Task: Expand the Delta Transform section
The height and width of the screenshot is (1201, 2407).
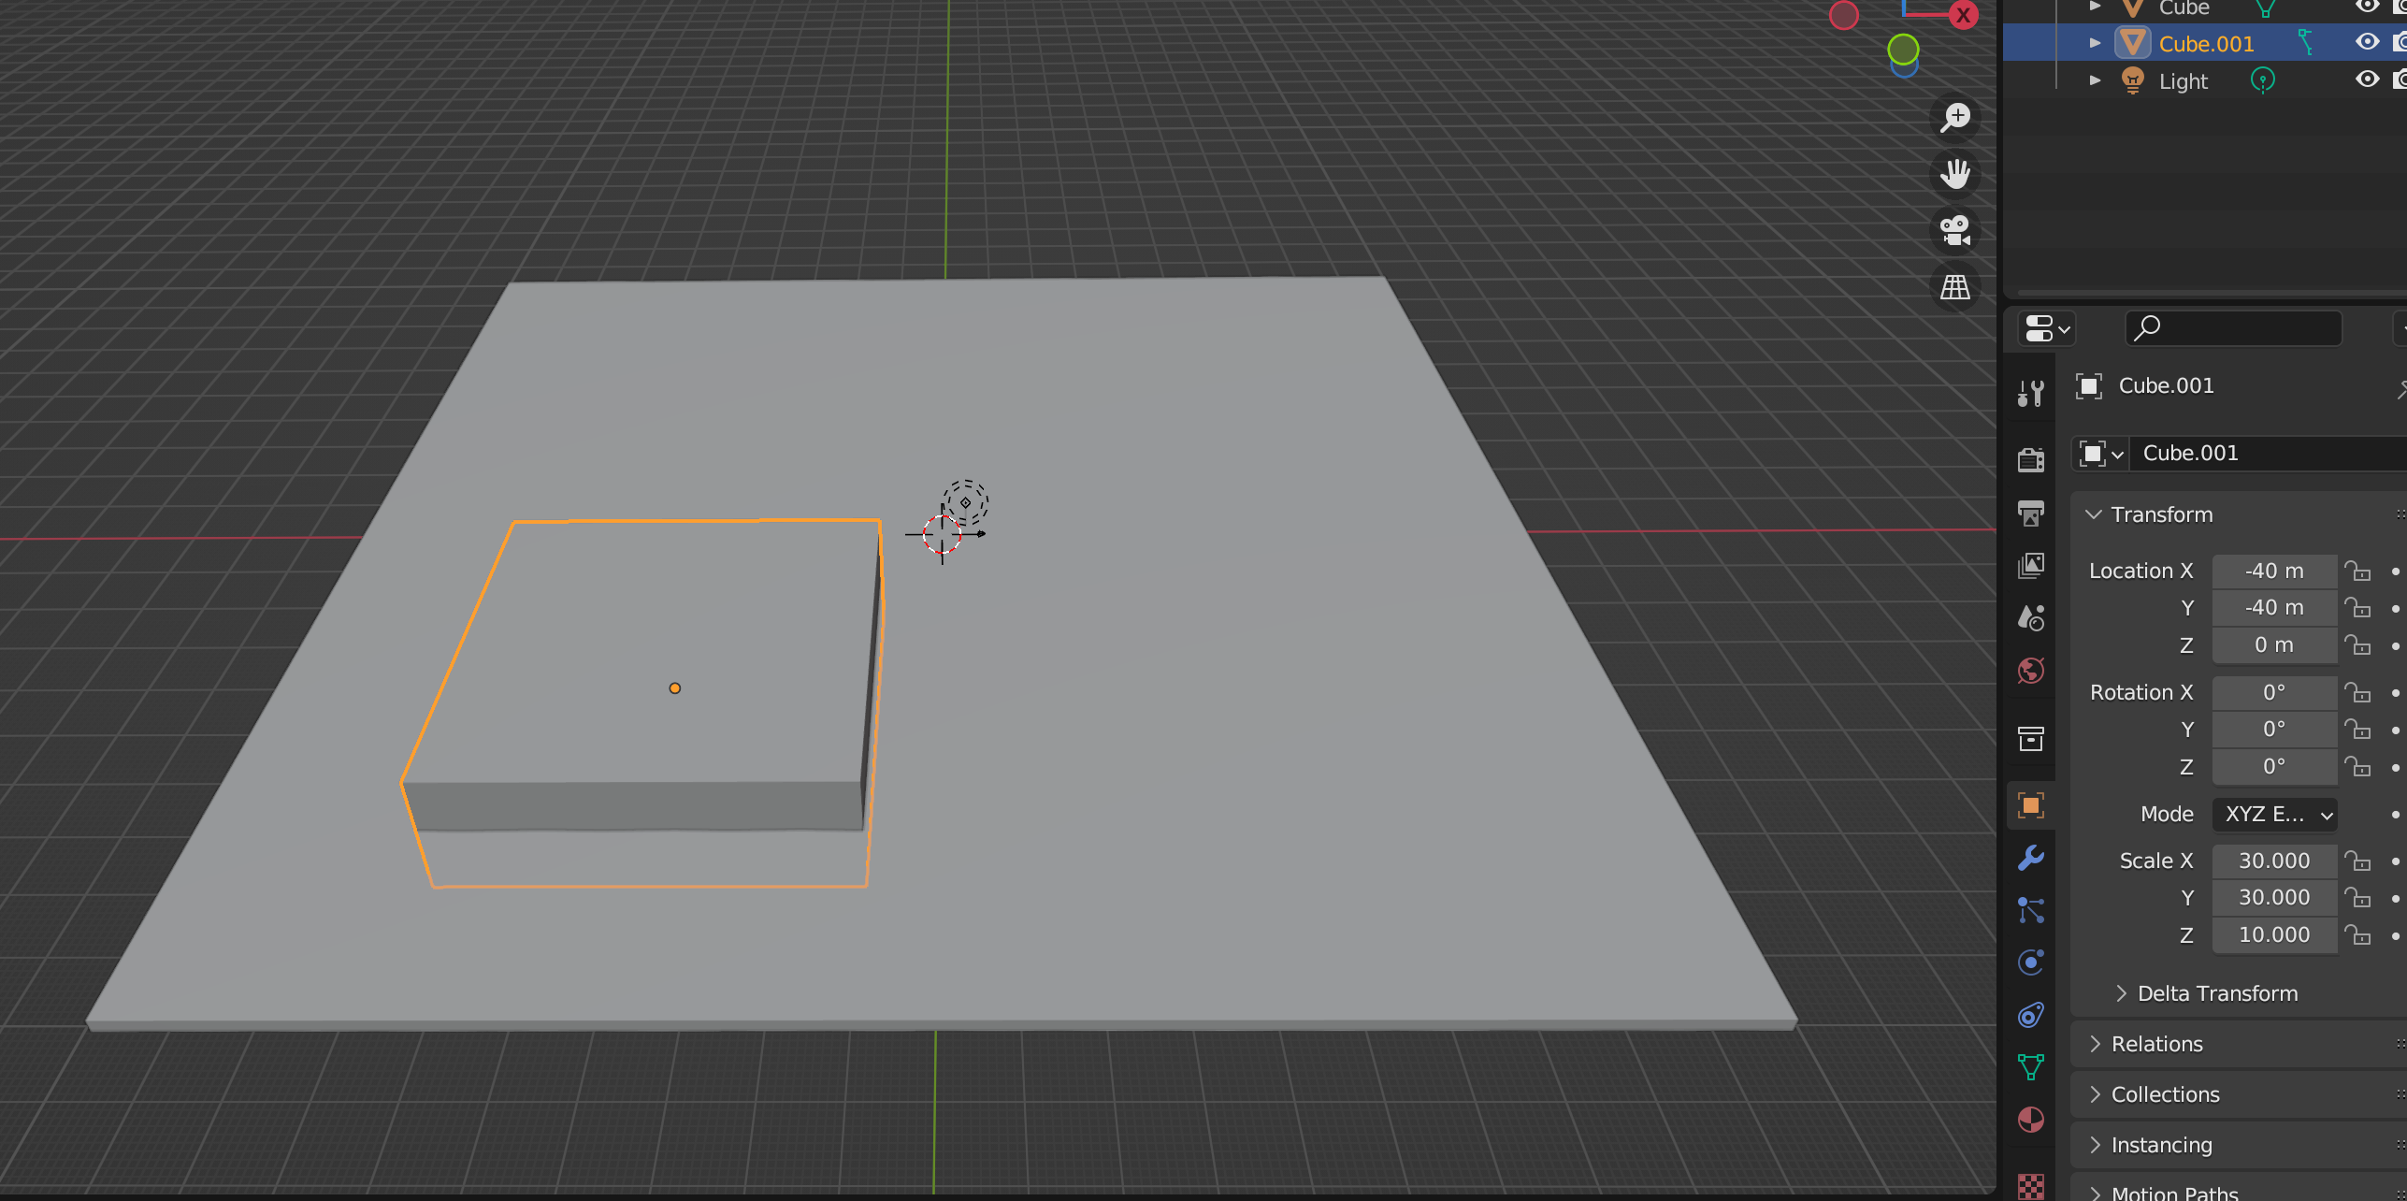Action: (x=2216, y=993)
